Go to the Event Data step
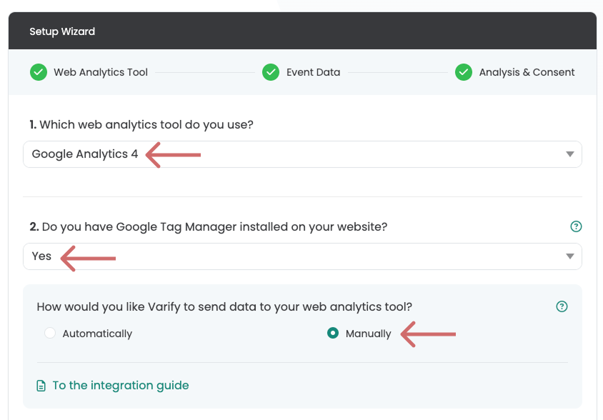The height and width of the screenshot is (420, 603). point(313,72)
